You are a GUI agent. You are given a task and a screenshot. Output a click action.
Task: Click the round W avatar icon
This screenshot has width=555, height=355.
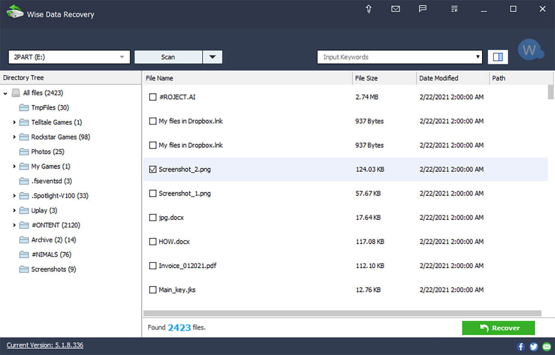530,50
